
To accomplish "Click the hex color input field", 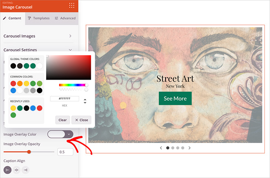I will (x=64, y=98).
